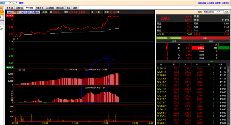Select bid price 238.5 in order book

(x=189, y=45)
